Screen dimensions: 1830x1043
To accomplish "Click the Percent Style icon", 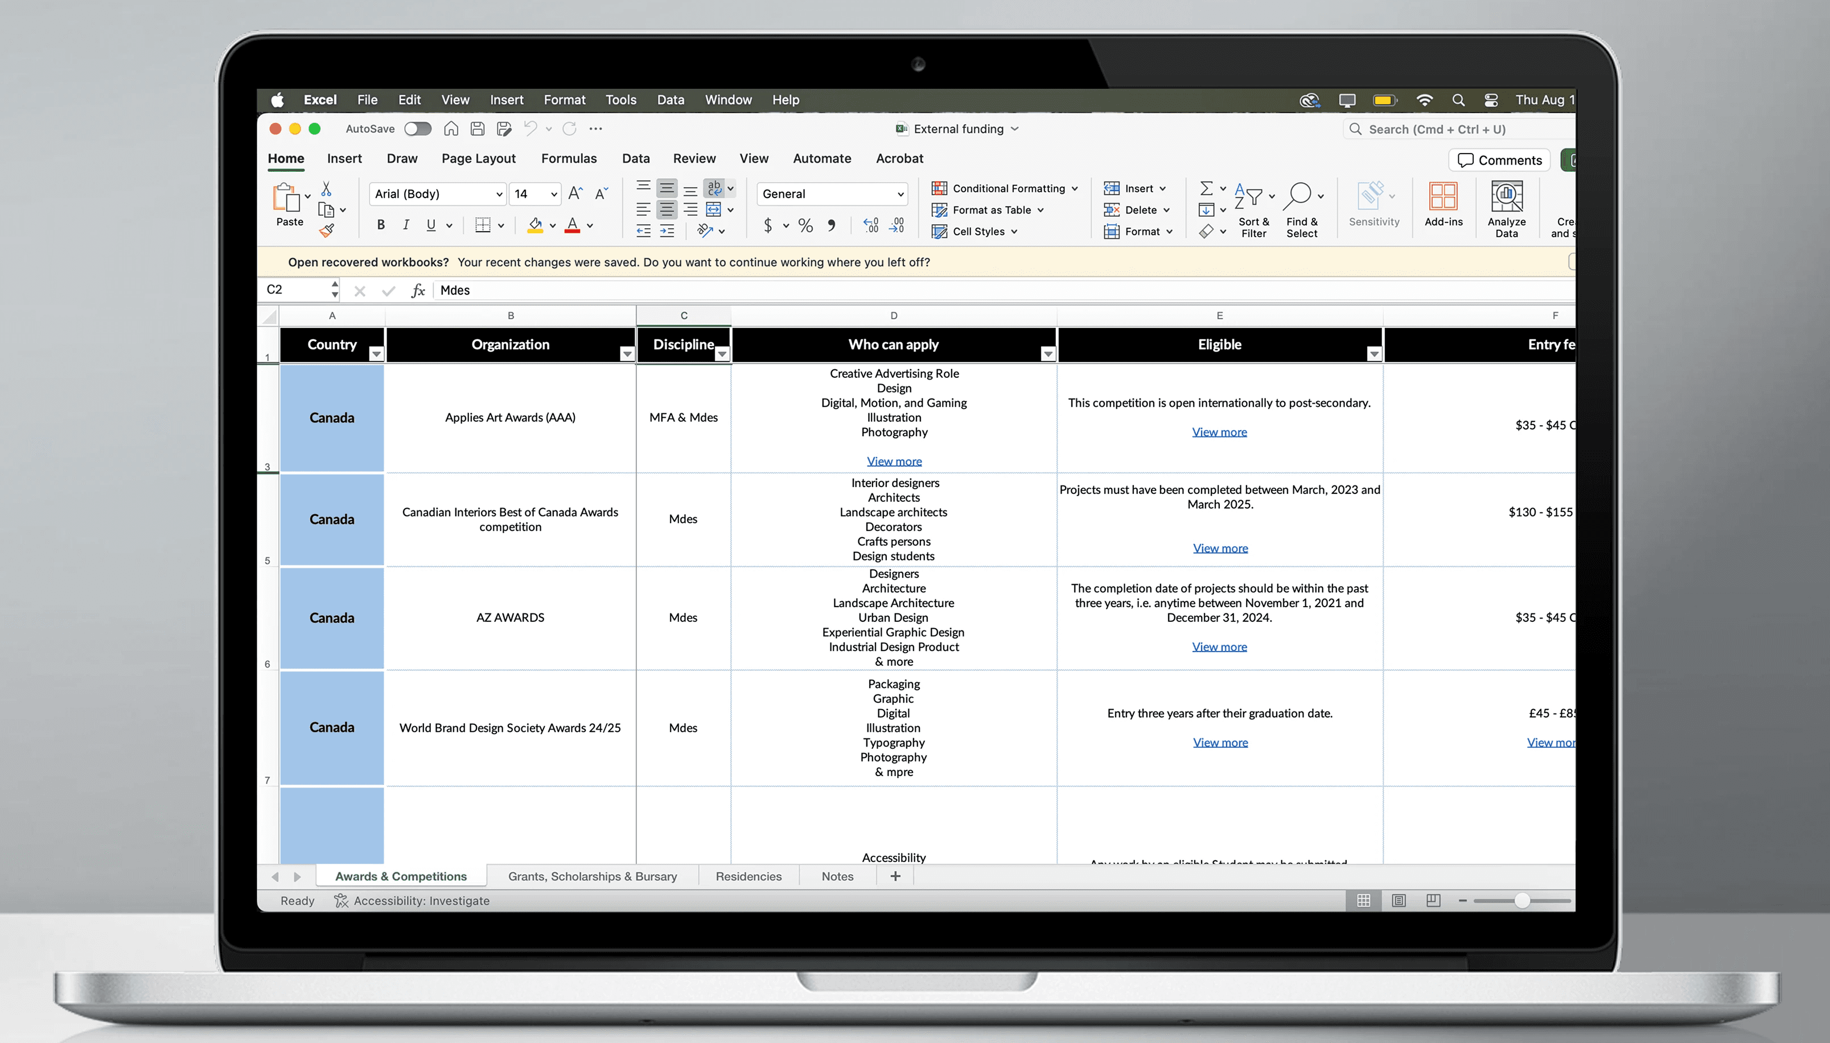I will tap(805, 226).
